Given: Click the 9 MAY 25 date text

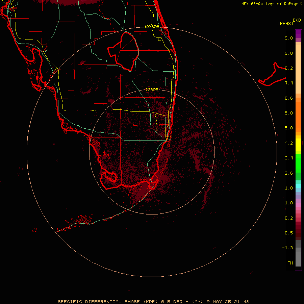Looking at the screenshot, I should pos(219,302).
